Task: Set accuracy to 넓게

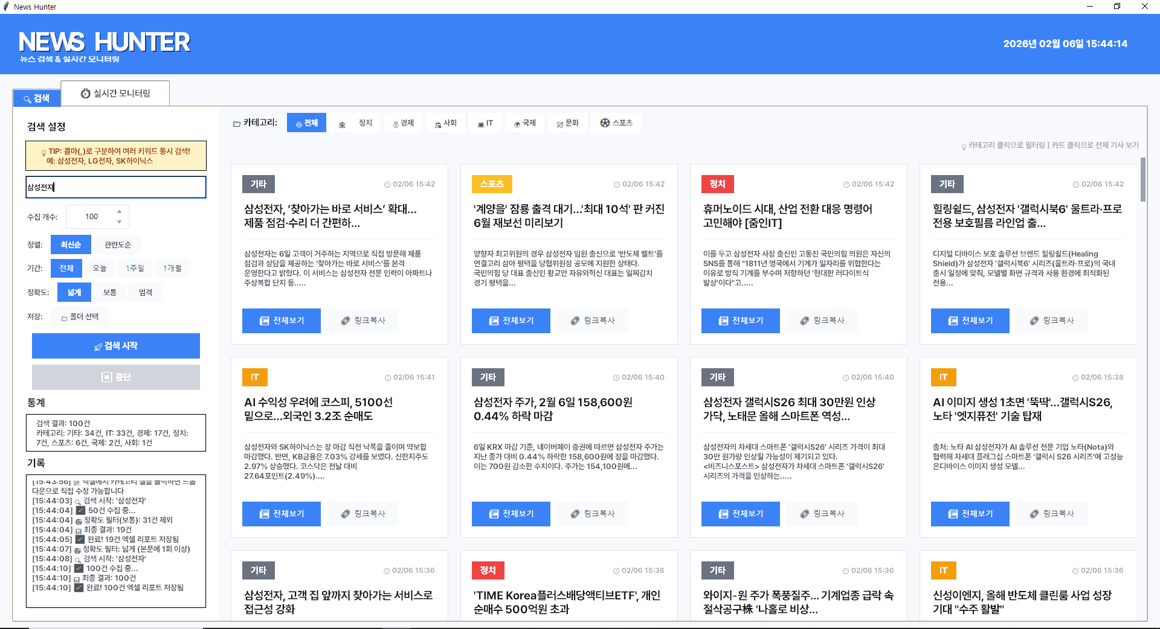Action: coord(74,292)
